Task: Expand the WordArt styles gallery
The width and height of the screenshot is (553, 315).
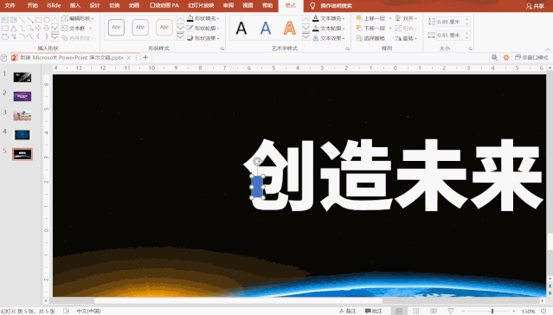Action: tap(305, 36)
